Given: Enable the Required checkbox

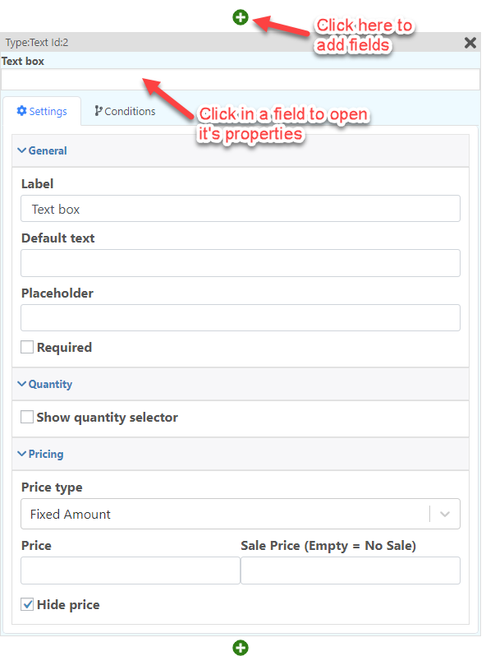Looking at the screenshot, I should pos(27,347).
